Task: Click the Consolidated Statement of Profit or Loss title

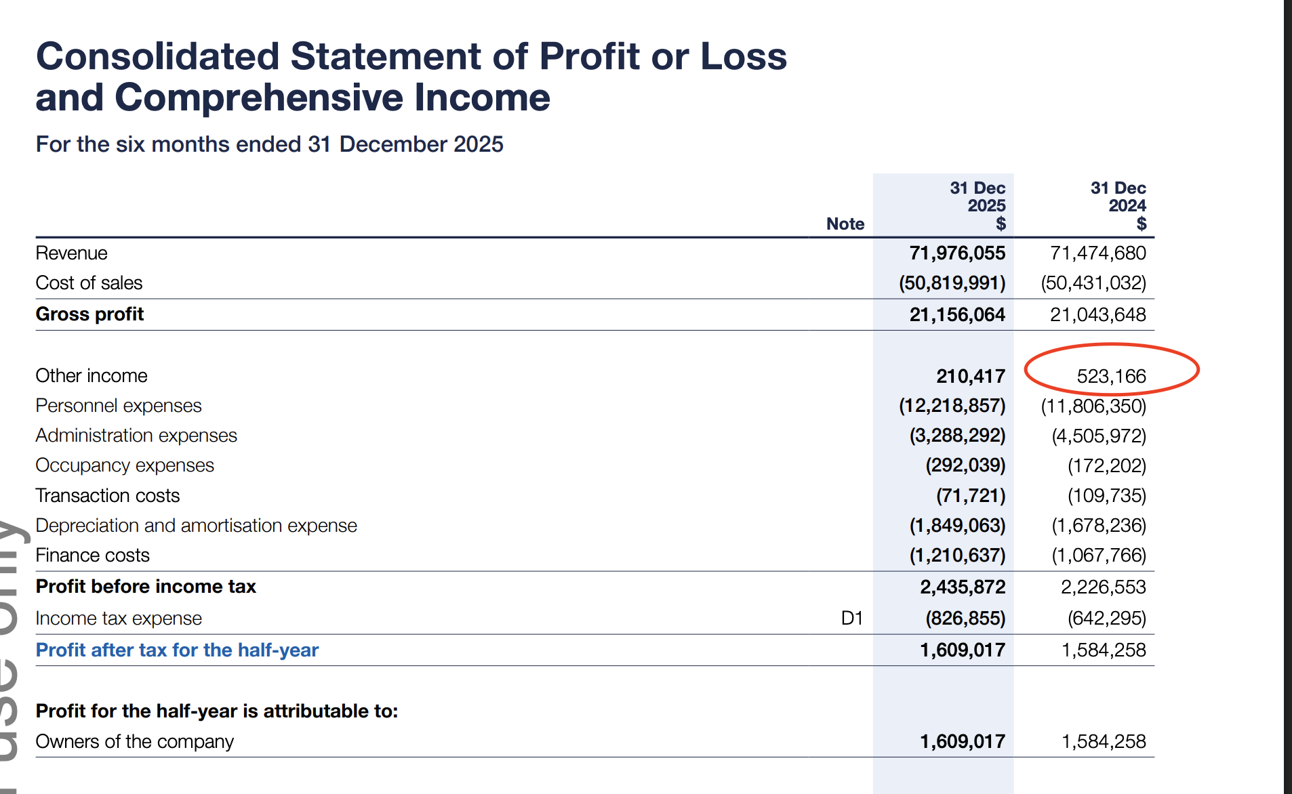Action: click(x=411, y=76)
